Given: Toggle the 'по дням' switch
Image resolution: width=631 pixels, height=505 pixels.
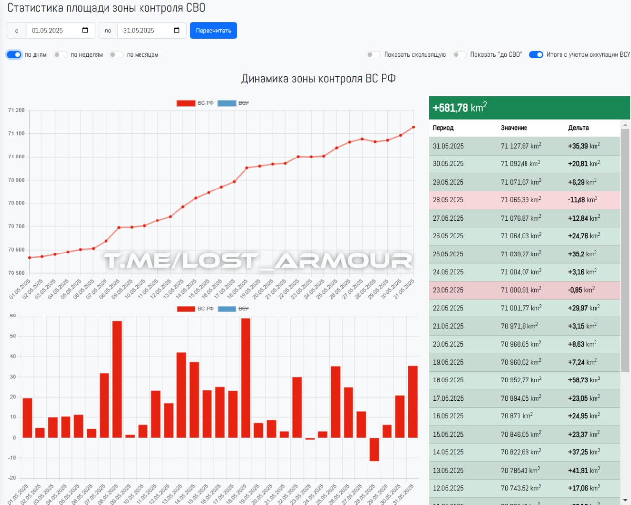Looking at the screenshot, I should point(14,55).
